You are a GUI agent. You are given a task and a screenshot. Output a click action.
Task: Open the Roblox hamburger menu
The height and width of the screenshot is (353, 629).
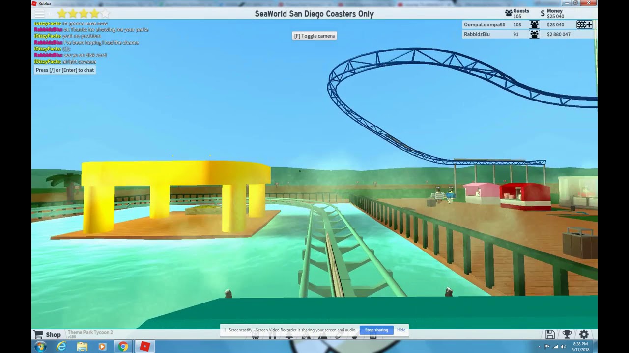pos(40,14)
